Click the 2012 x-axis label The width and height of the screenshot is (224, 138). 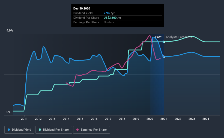(x=38, y=119)
